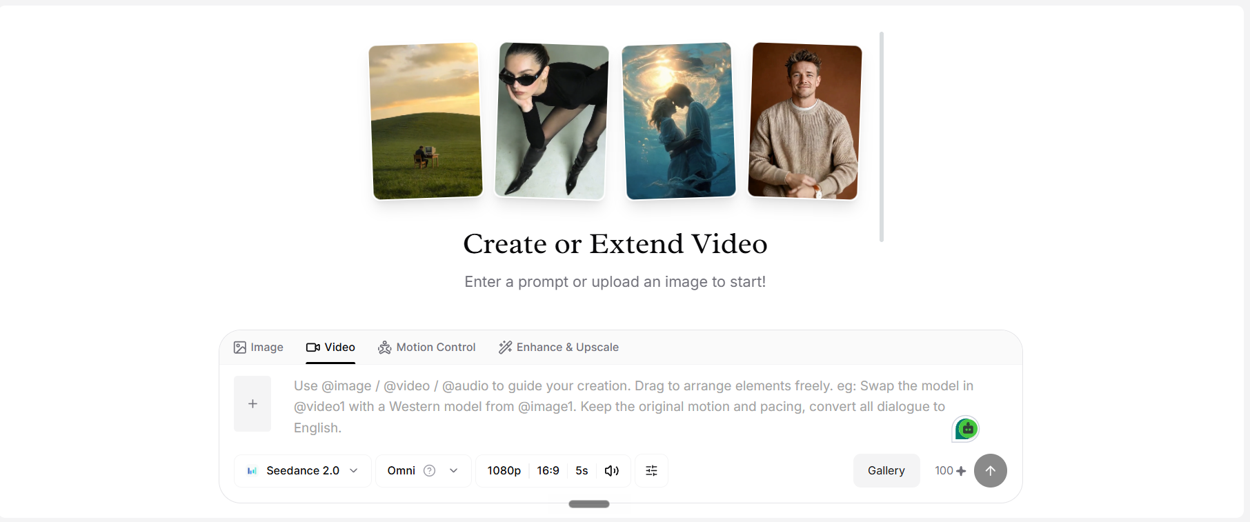Click the Image tab picture icon

click(240, 348)
